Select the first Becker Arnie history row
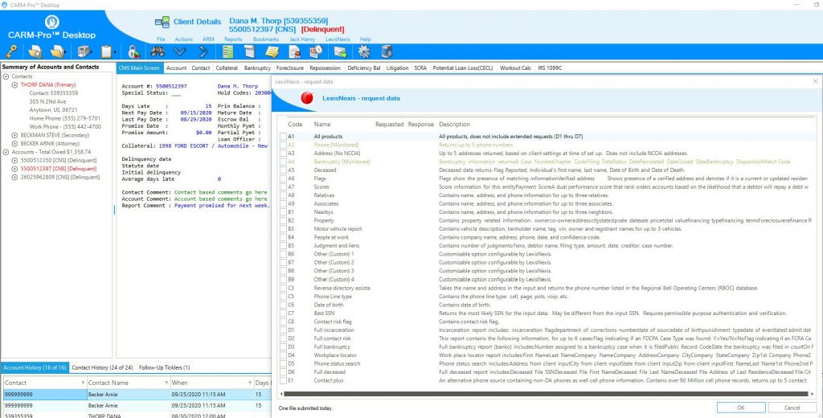The image size is (823, 418). pos(135,395)
